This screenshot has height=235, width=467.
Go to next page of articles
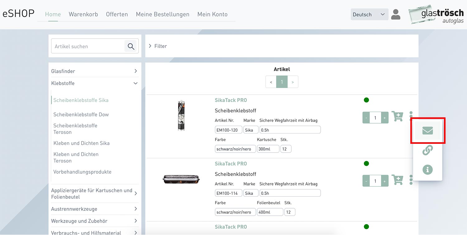[x=293, y=82]
